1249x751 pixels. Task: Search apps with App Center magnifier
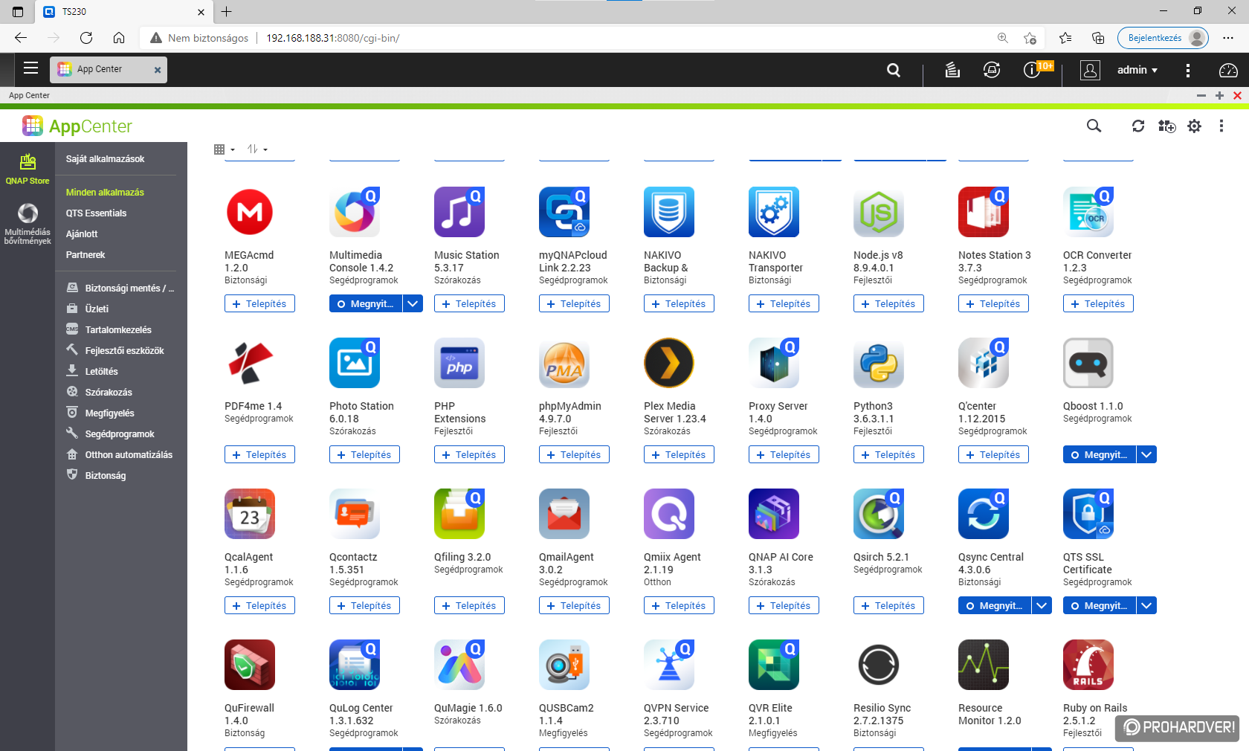coord(1094,126)
